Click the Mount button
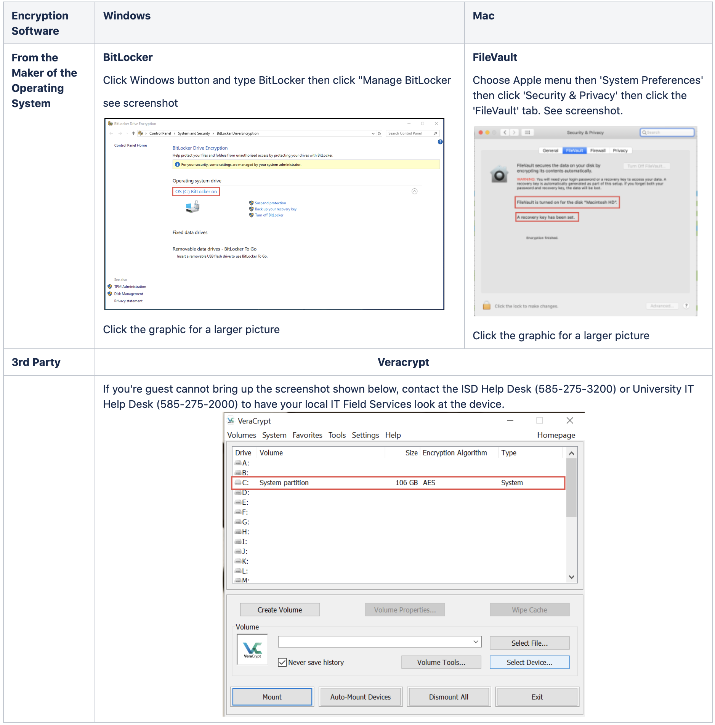 coord(272,697)
